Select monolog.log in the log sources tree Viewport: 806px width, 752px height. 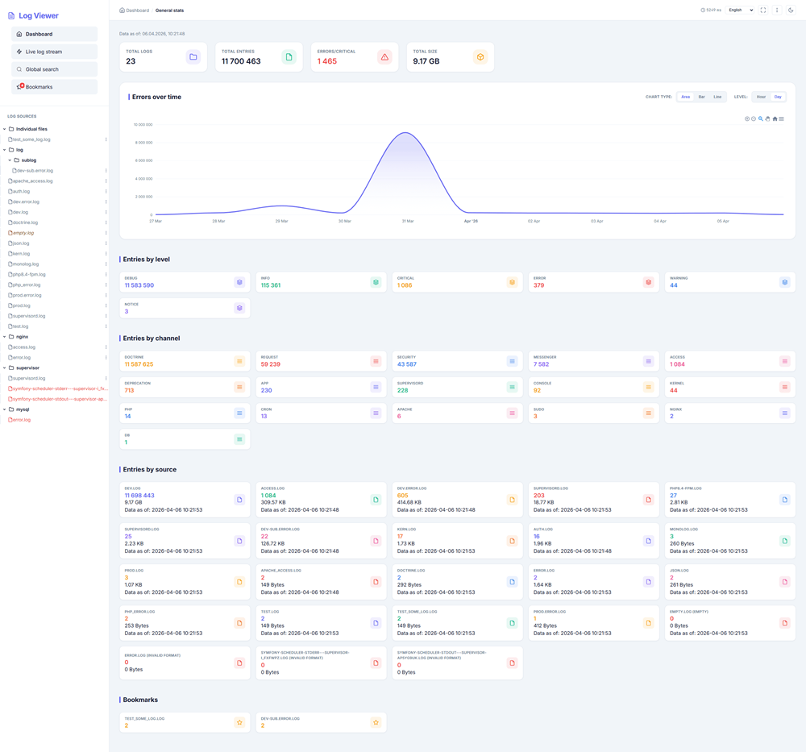coord(26,264)
